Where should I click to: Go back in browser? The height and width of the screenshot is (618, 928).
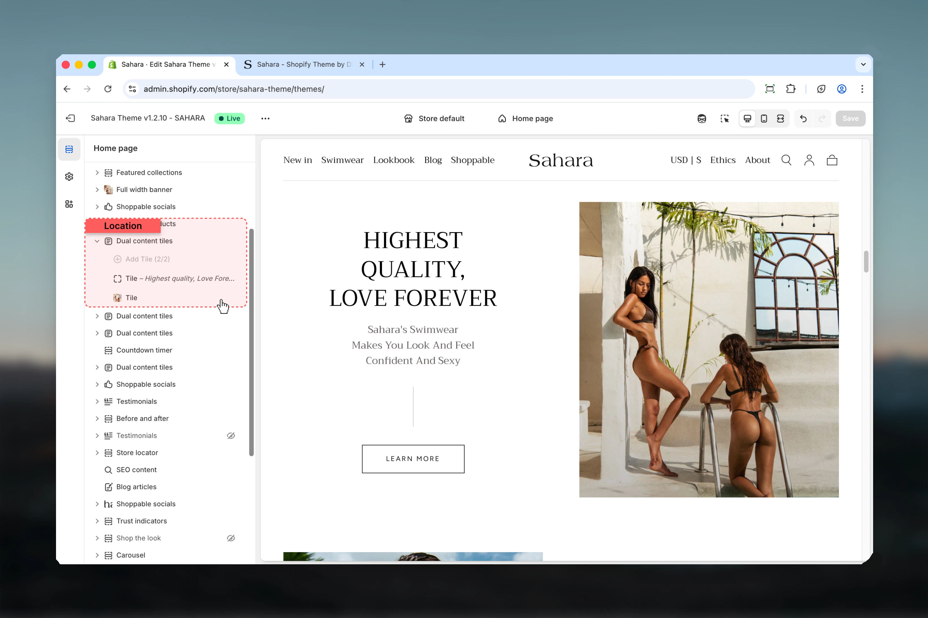coord(67,89)
